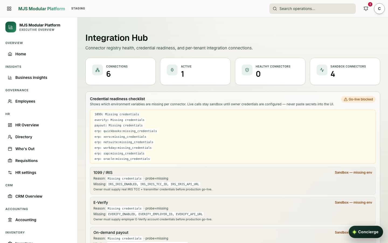This screenshot has height=243, width=388.
Task: Click the Active plug icon
Action: click(x=172, y=70)
